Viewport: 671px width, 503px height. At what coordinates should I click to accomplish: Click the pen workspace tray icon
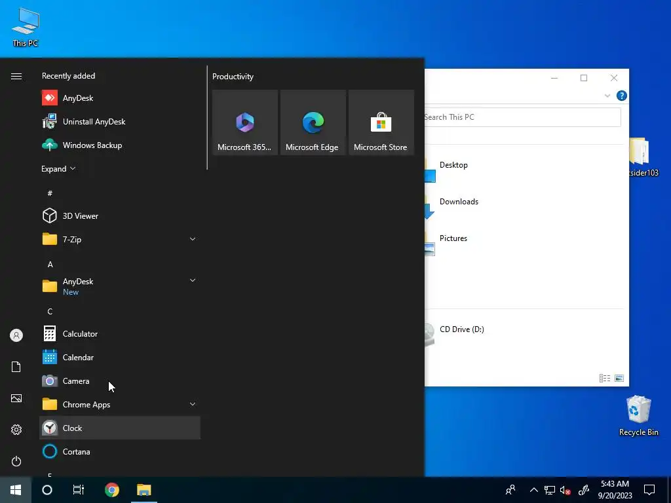(584, 490)
